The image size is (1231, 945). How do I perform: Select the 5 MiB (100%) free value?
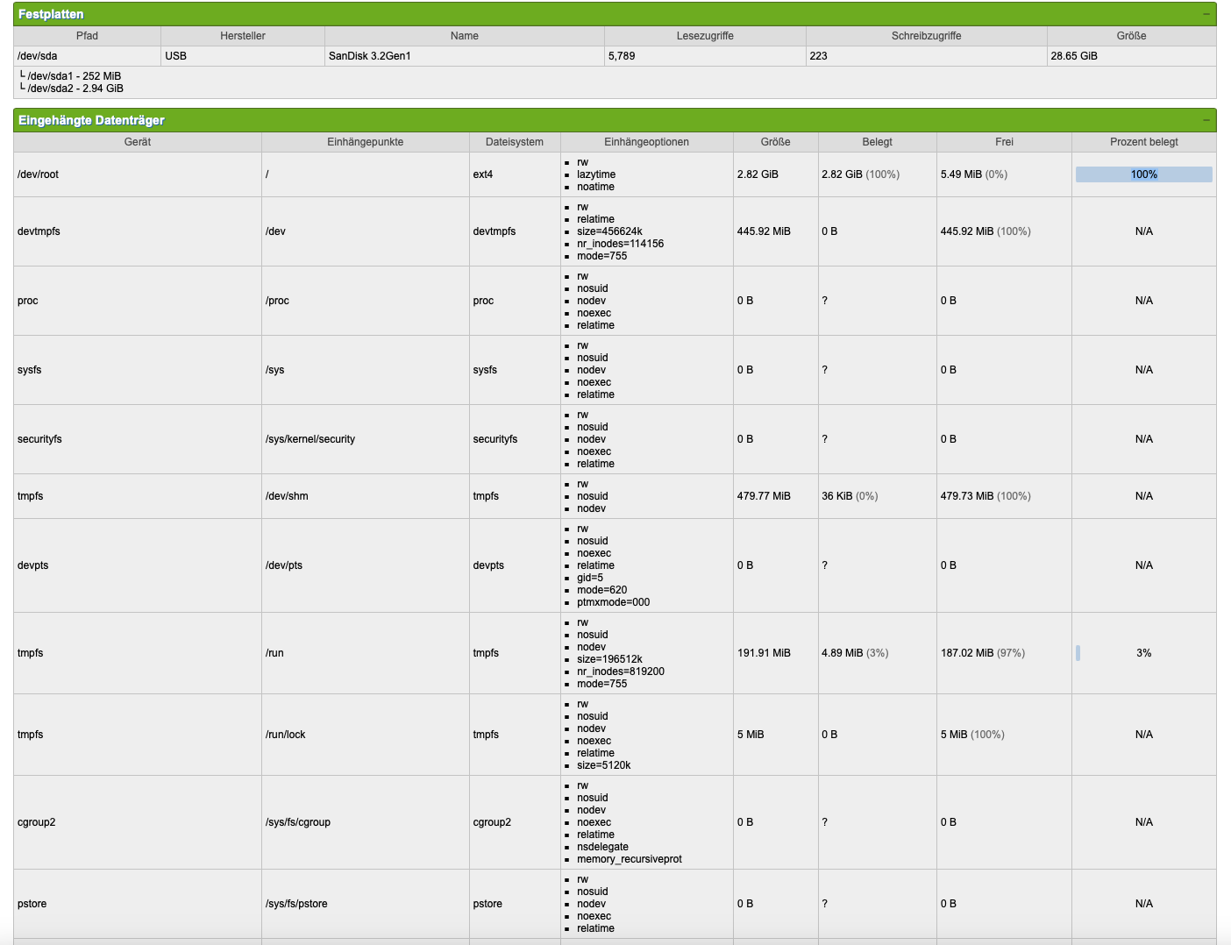[972, 735]
